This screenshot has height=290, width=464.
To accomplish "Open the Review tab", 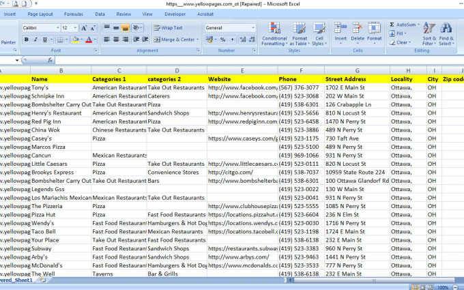I will click(x=124, y=14).
